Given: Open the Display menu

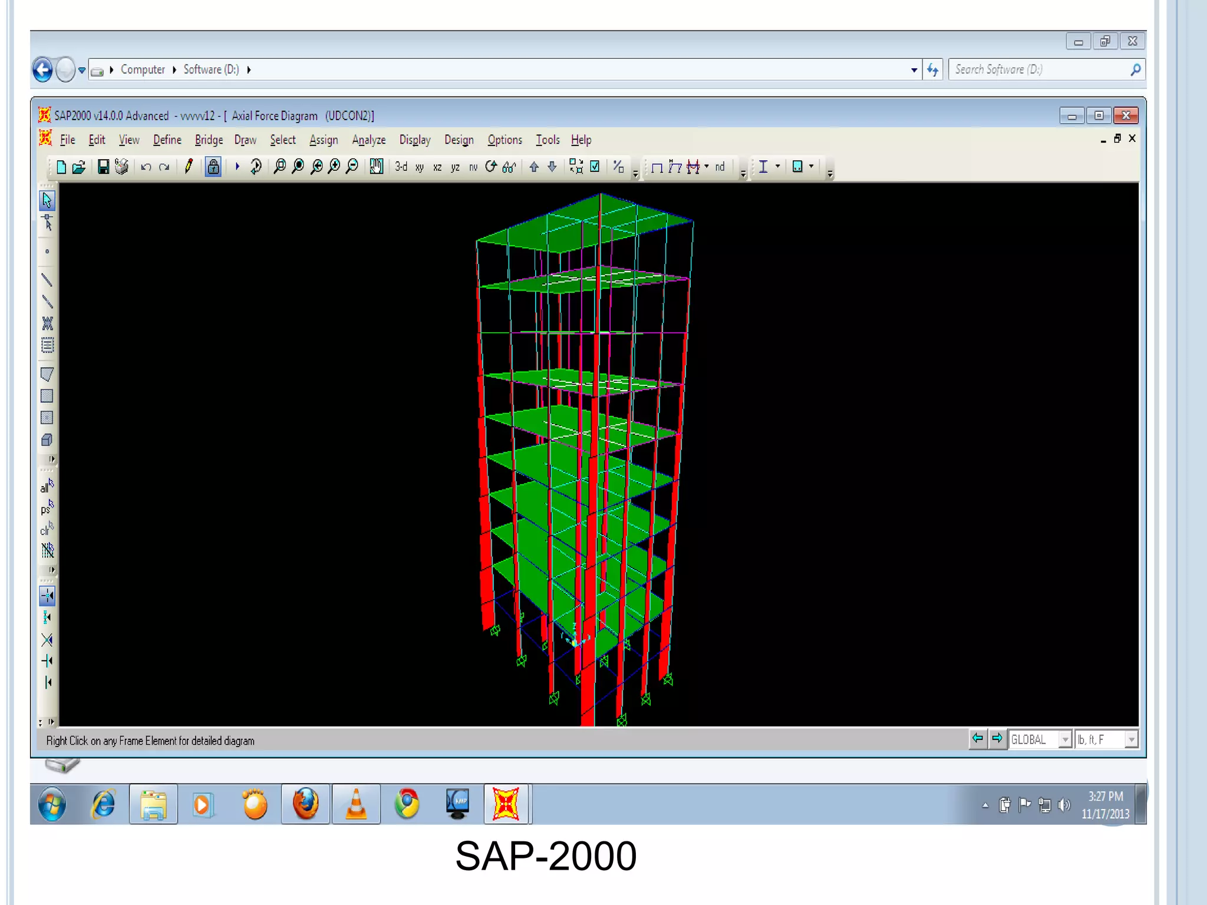Looking at the screenshot, I should (x=415, y=140).
